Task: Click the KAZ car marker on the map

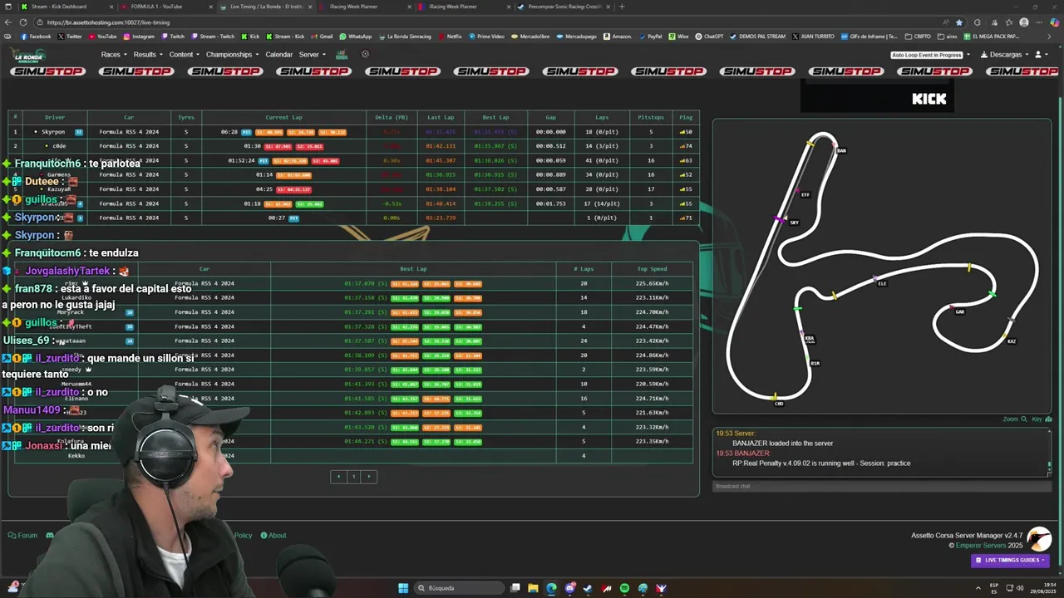Action: pos(1011,341)
